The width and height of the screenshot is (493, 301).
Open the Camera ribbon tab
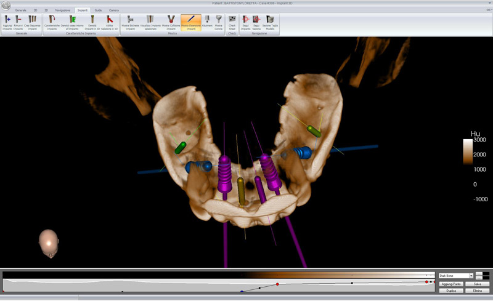[114, 10]
